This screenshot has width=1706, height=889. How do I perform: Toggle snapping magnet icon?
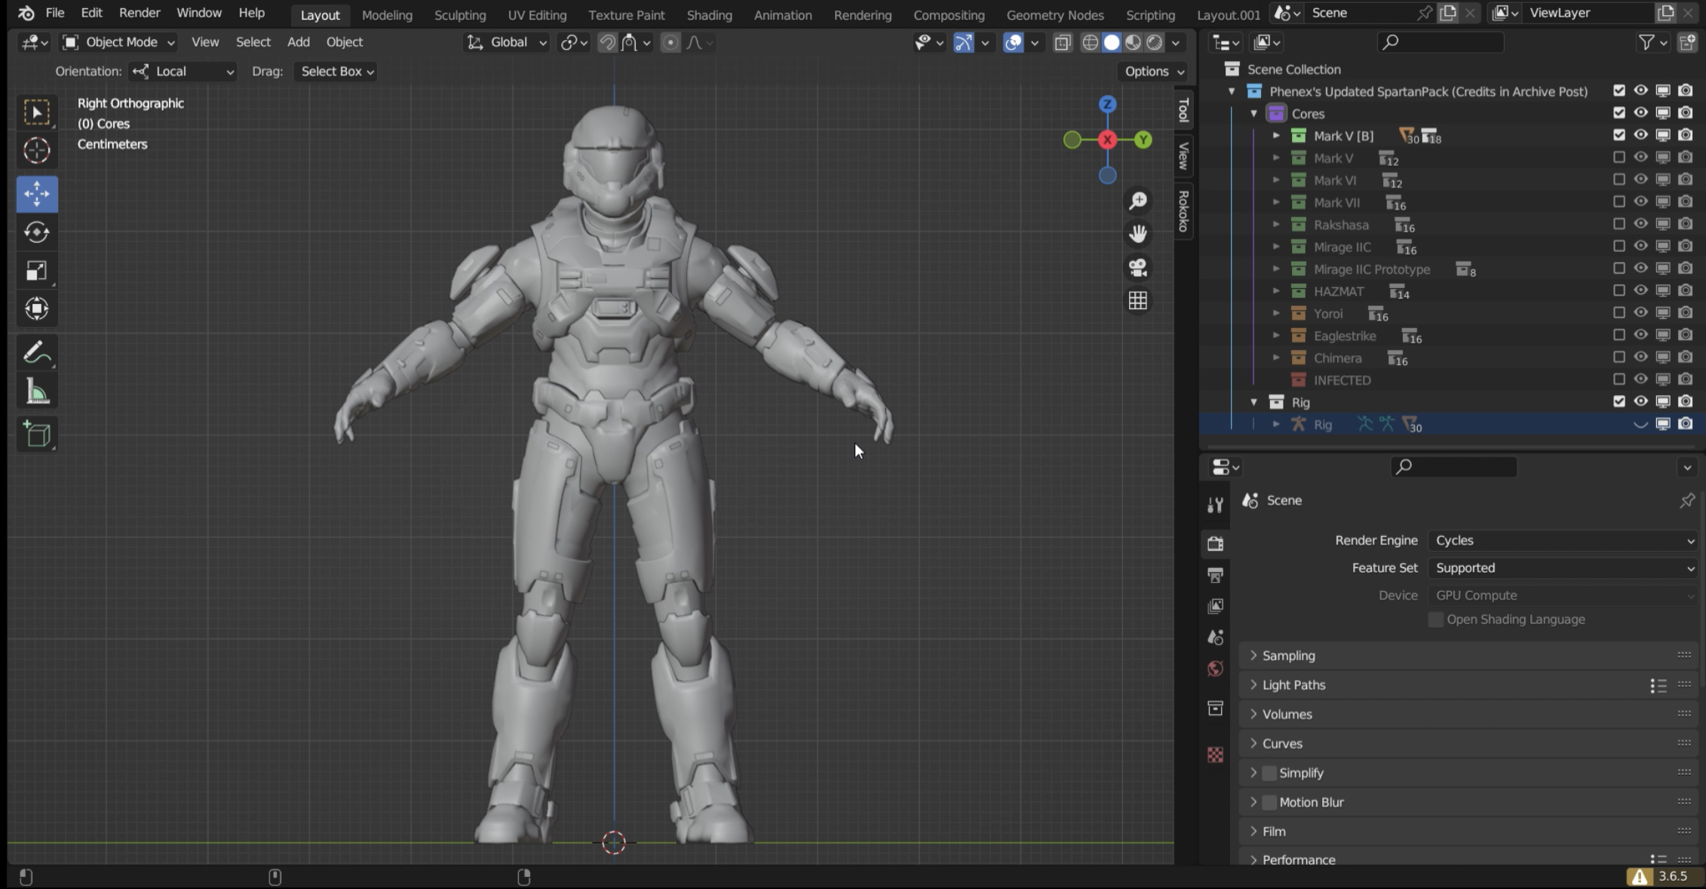[x=606, y=43]
